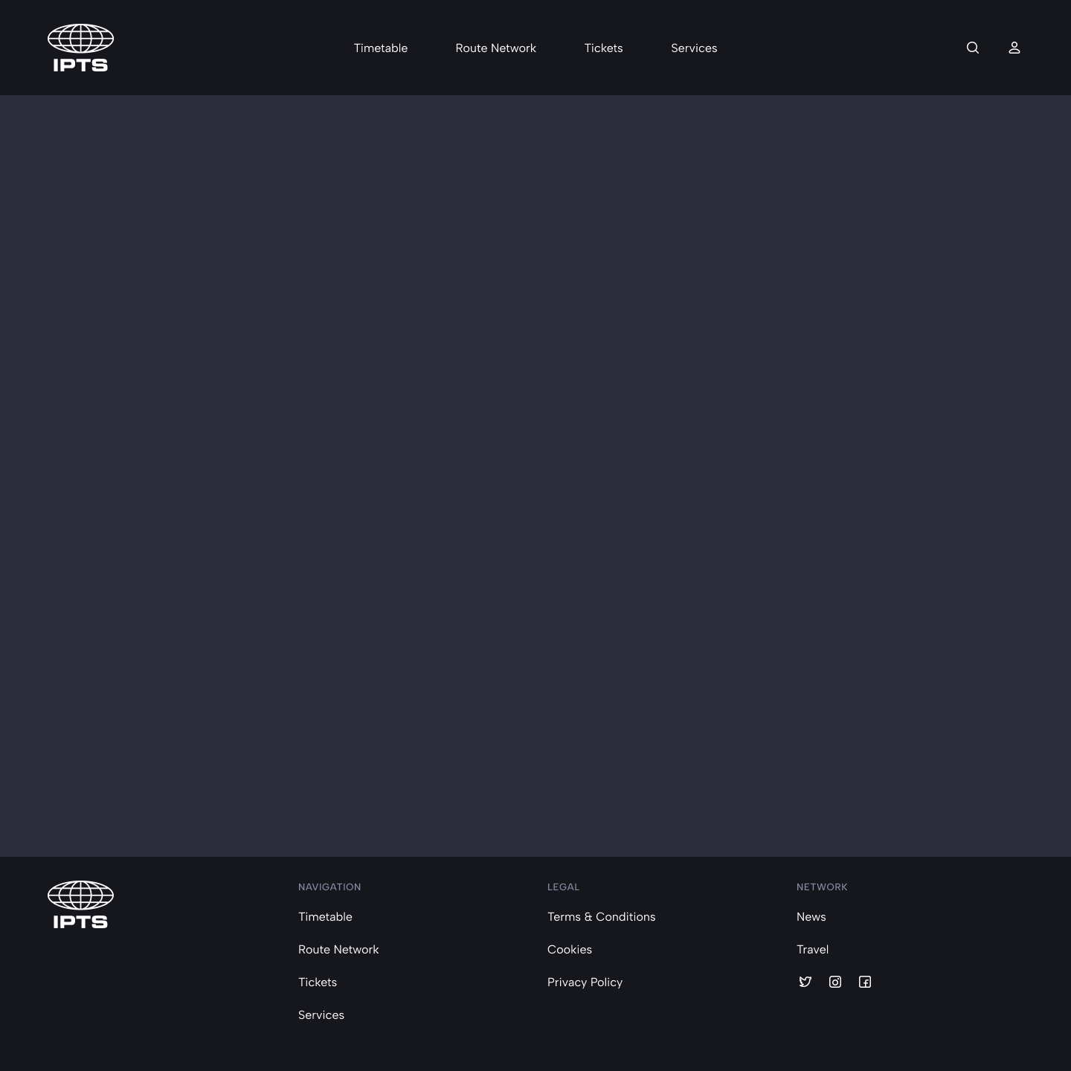Open the Privacy Policy link
Screen dimensions: 1071x1071
pyautogui.click(x=585, y=982)
